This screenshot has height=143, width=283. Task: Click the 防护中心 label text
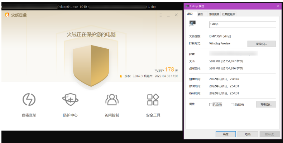click(70, 115)
